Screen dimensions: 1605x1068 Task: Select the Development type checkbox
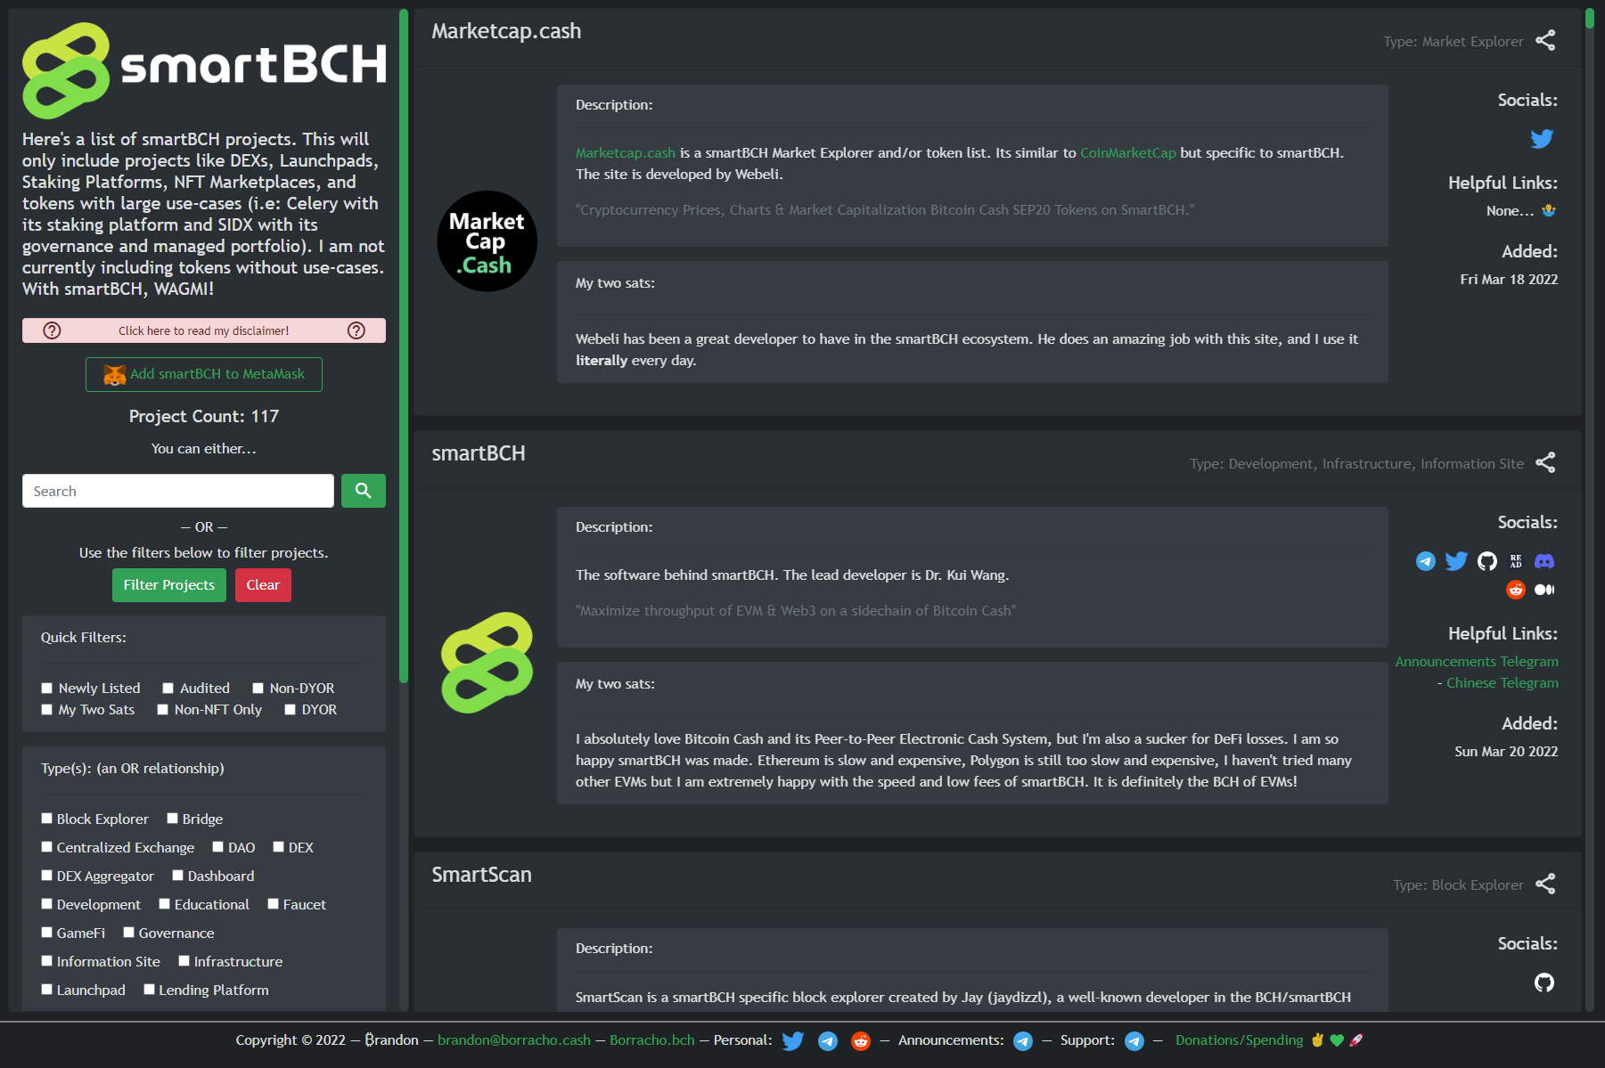(47, 904)
